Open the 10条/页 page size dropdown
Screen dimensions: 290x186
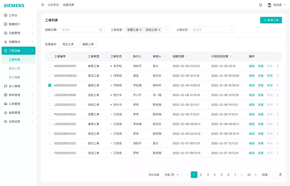tap(171, 175)
